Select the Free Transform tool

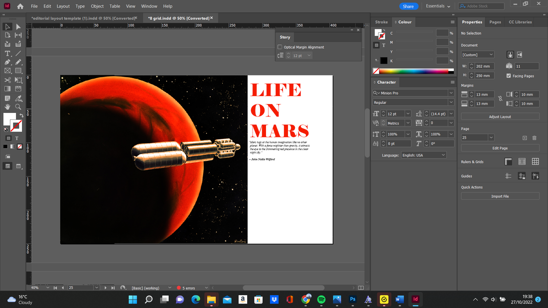[18, 80]
